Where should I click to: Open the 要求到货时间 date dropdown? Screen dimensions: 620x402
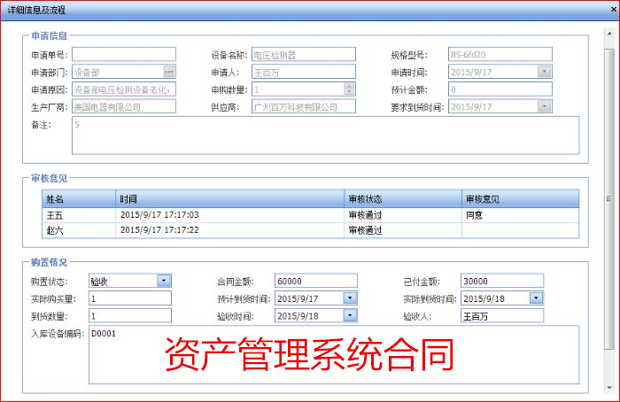click(x=545, y=106)
